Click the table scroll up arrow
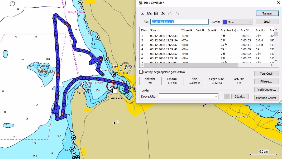Viewport: 282px width, 159px height. pyautogui.click(x=276, y=30)
